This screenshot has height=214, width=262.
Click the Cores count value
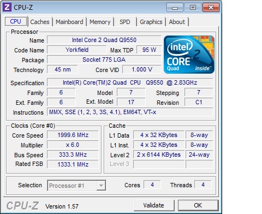(152, 185)
